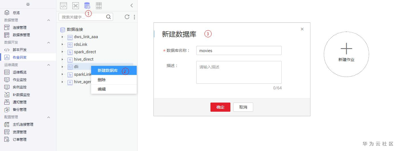Focus the 数据库名称 field containing movies
The image size is (397, 151).
pyautogui.click(x=239, y=50)
